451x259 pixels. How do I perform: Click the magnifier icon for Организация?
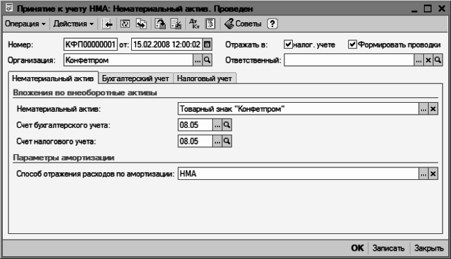click(207, 60)
